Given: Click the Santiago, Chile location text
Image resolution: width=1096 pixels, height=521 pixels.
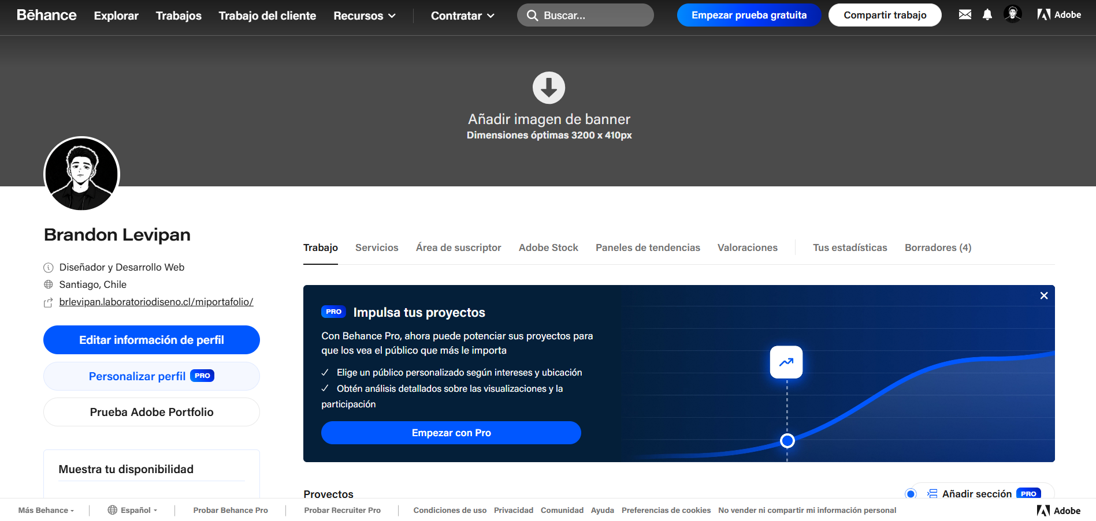Looking at the screenshot, I should (92, 284).
